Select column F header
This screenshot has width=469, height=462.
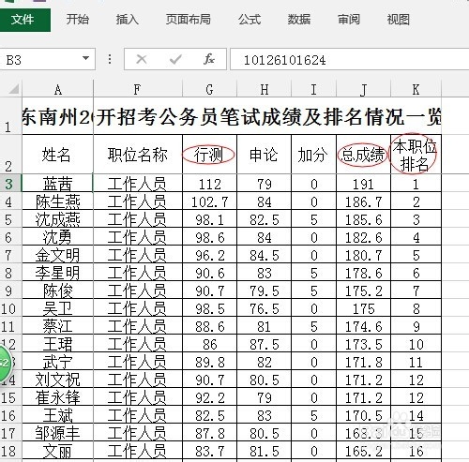(x=138, y=90)
